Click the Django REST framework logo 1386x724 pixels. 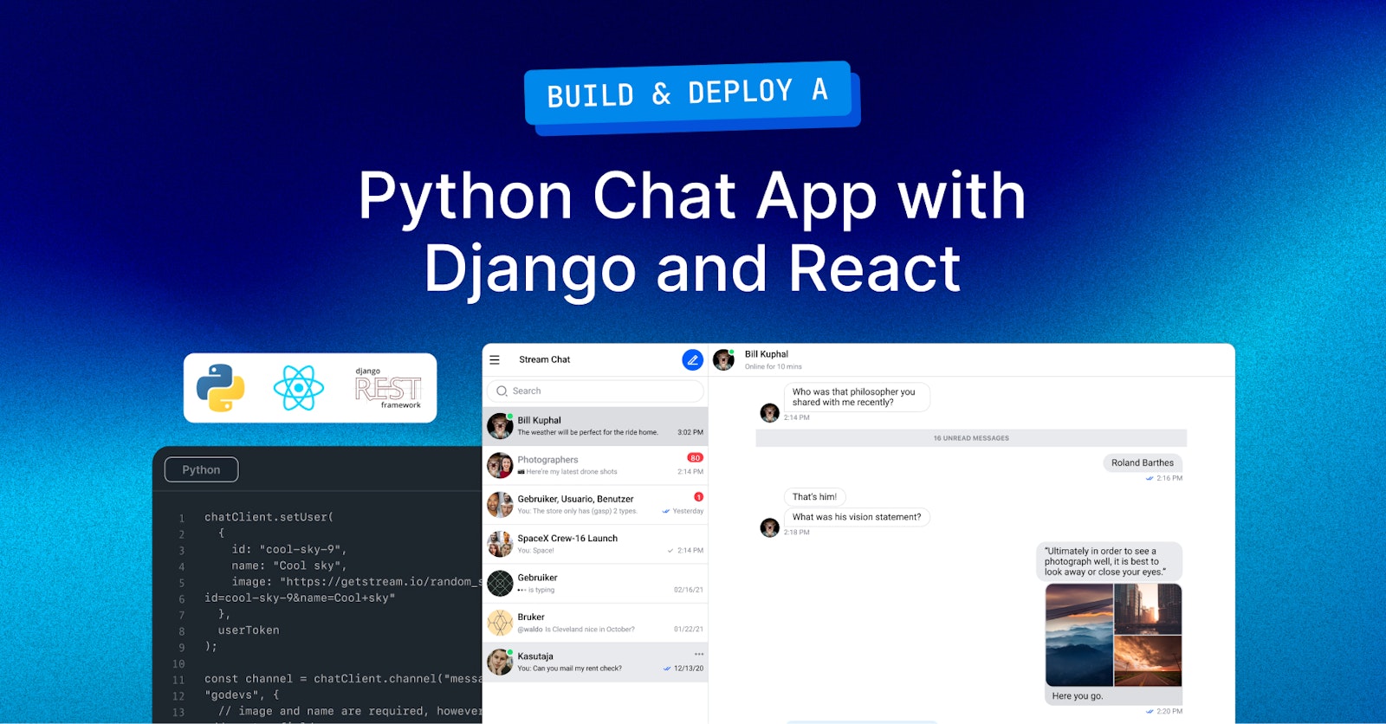(x=388, y=388)
